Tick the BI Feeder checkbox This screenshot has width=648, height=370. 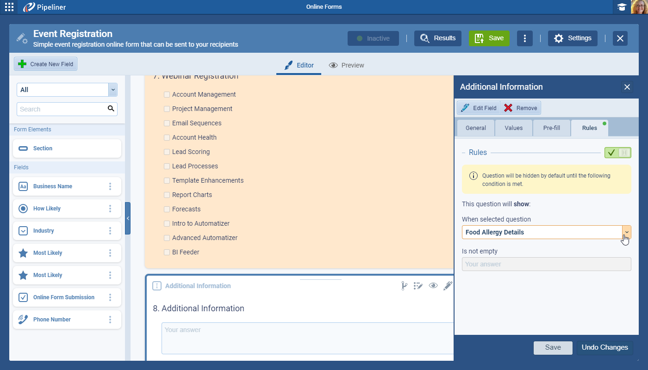(x=167, y=252)
